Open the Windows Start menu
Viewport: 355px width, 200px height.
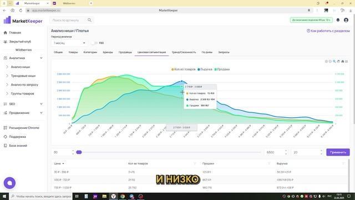tap(4, 196)
